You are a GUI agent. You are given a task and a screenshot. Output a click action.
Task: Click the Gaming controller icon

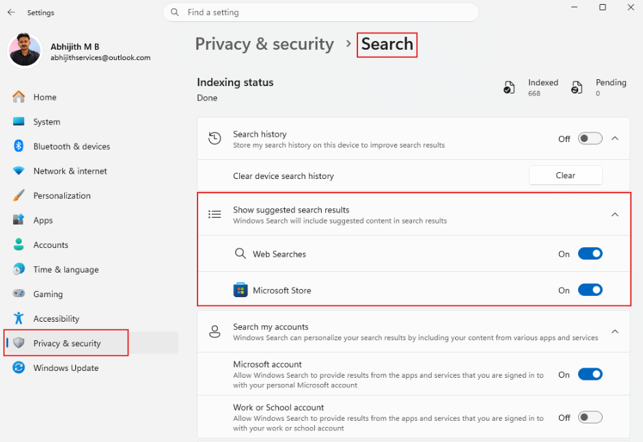18,294
